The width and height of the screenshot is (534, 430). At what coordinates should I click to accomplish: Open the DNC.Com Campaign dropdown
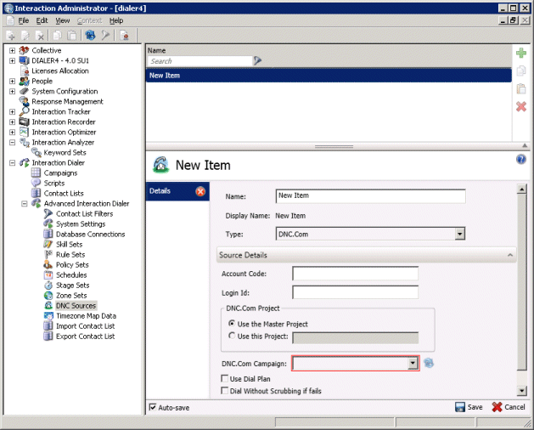(413, 363)
